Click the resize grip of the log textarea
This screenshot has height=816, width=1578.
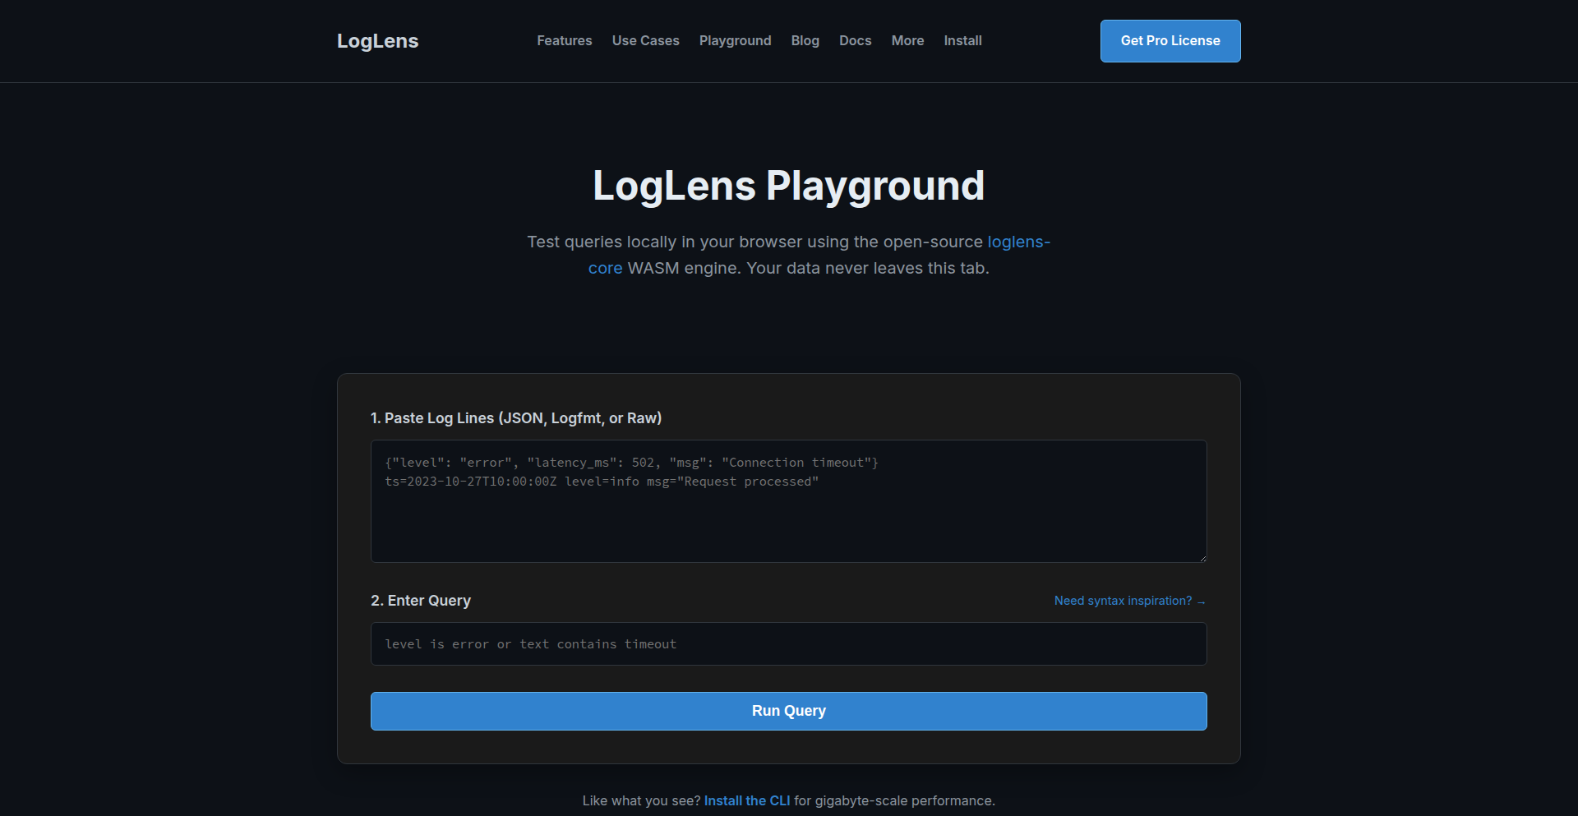[1202, 557]
